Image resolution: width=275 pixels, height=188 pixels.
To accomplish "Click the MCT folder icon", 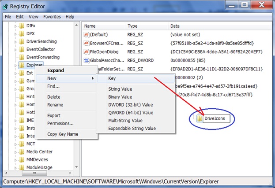I will (22, 144).
